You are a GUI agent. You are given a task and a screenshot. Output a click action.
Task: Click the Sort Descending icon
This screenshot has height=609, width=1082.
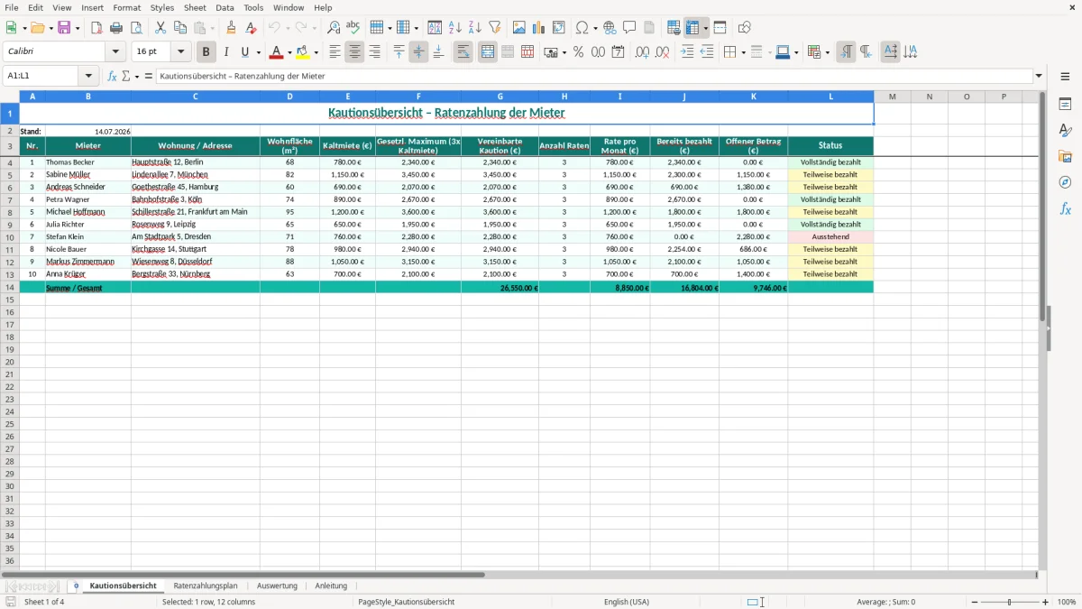[475, 28]
